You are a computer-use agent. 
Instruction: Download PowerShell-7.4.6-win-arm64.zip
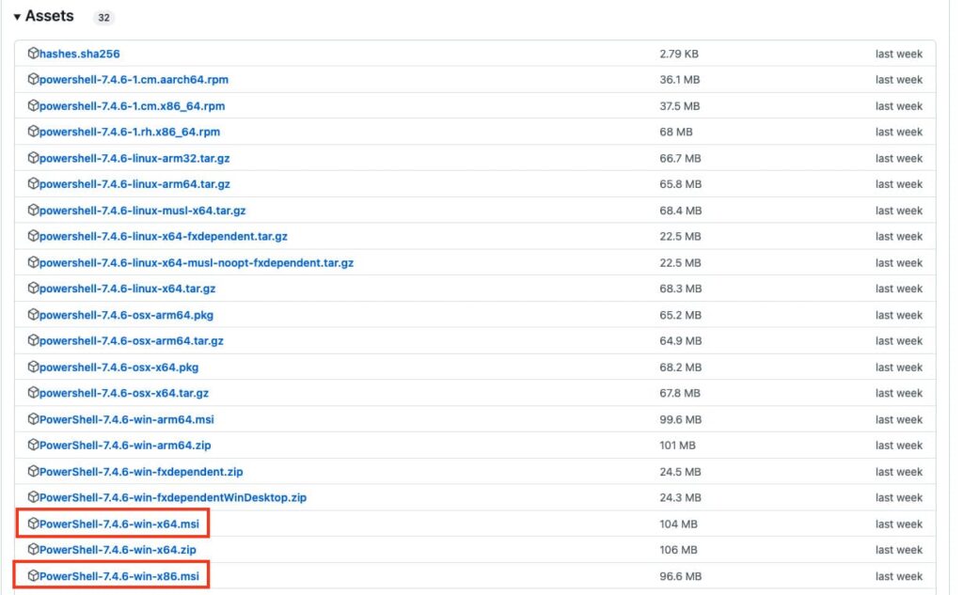click(x=125, y=446)
